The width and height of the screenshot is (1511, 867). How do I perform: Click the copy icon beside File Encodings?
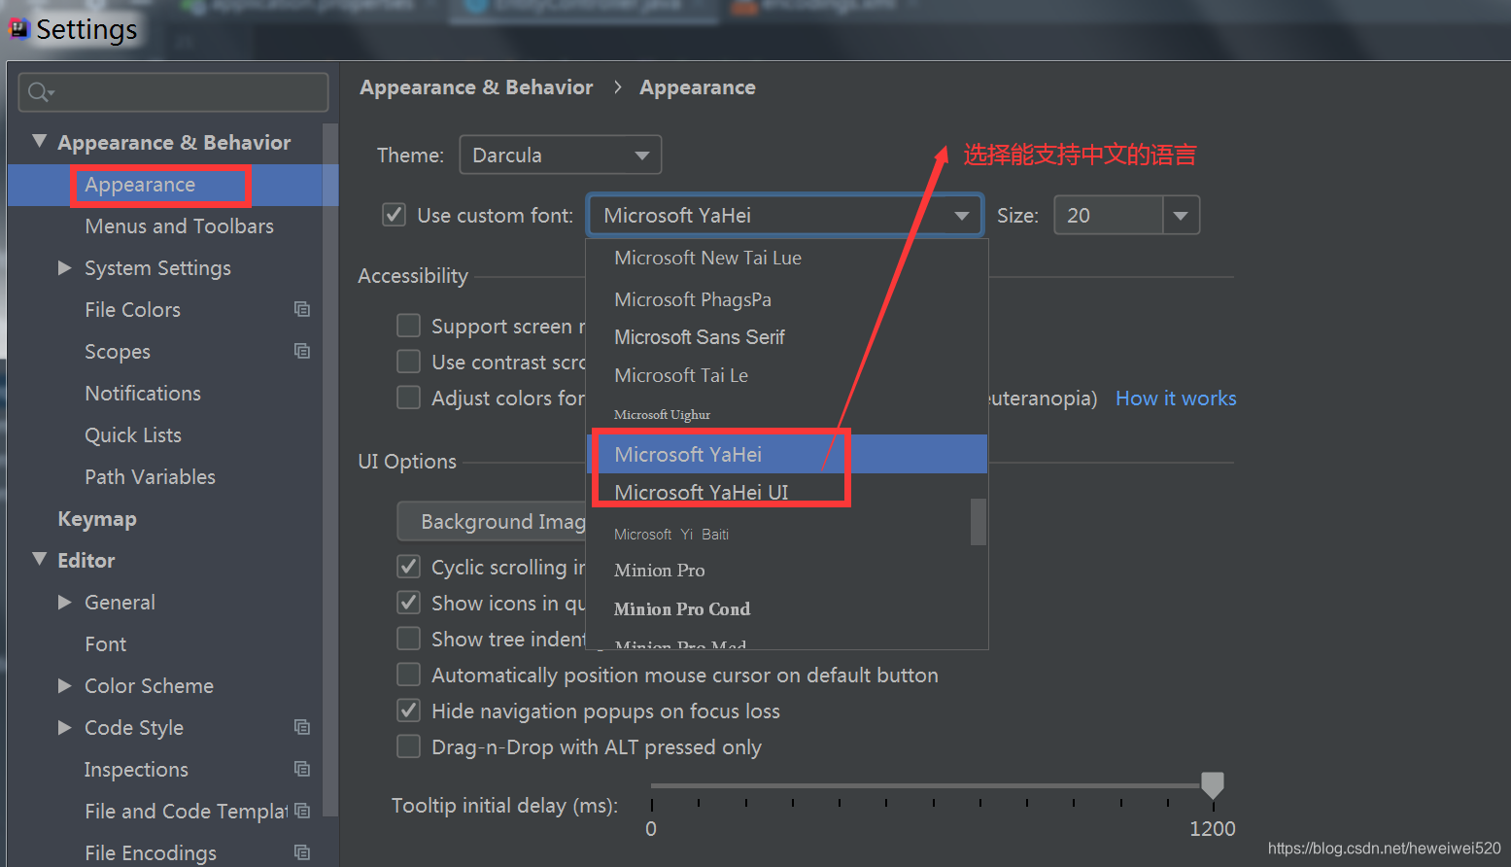click(x=302, y=852)
